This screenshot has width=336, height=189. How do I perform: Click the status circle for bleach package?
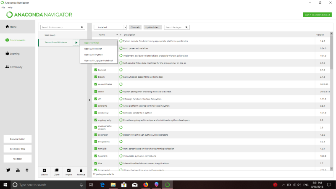click(121, 77)
